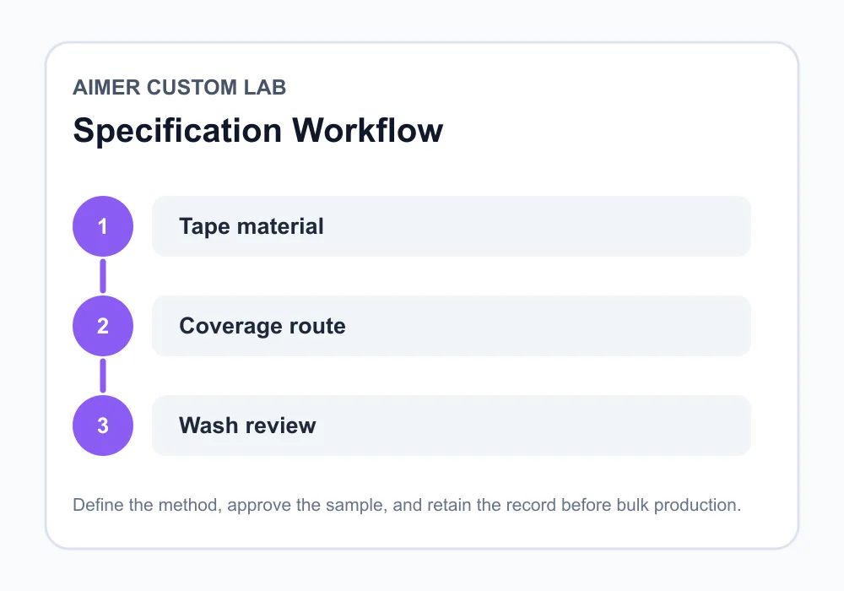Viewport: 844px width, 591px height.
Task: Click the purple step 1 circle
Action: pyautogui.click(x=103, y=226)
